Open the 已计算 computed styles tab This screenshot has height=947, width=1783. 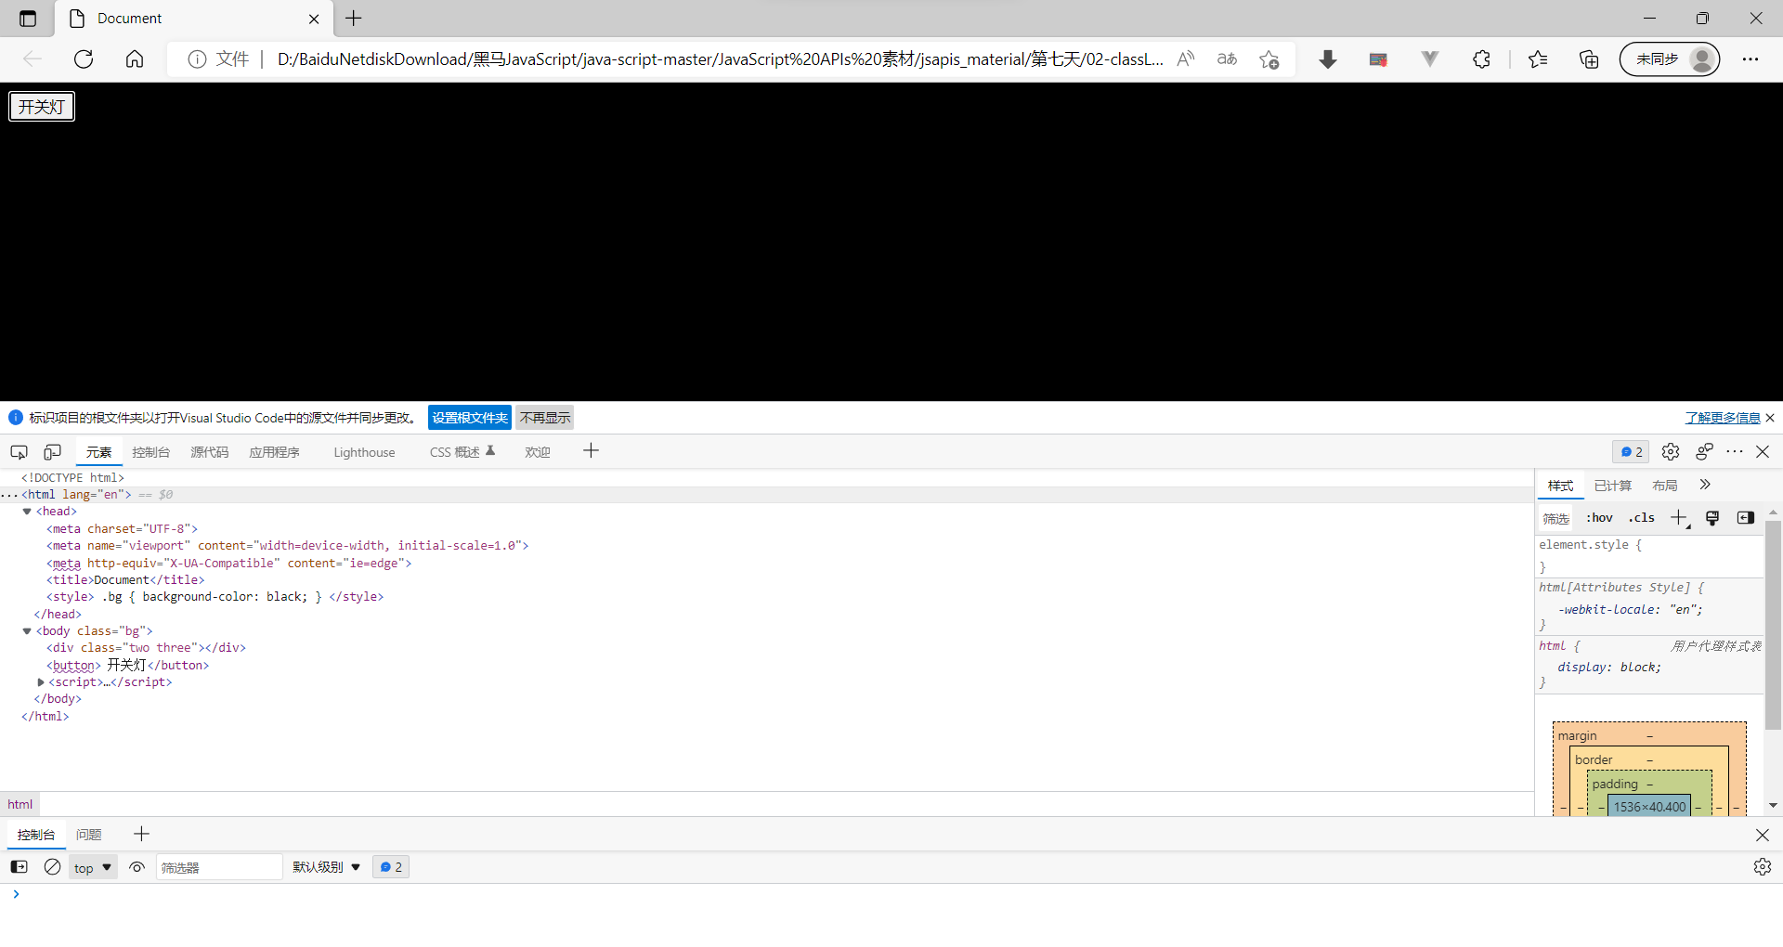[1613, 485]
